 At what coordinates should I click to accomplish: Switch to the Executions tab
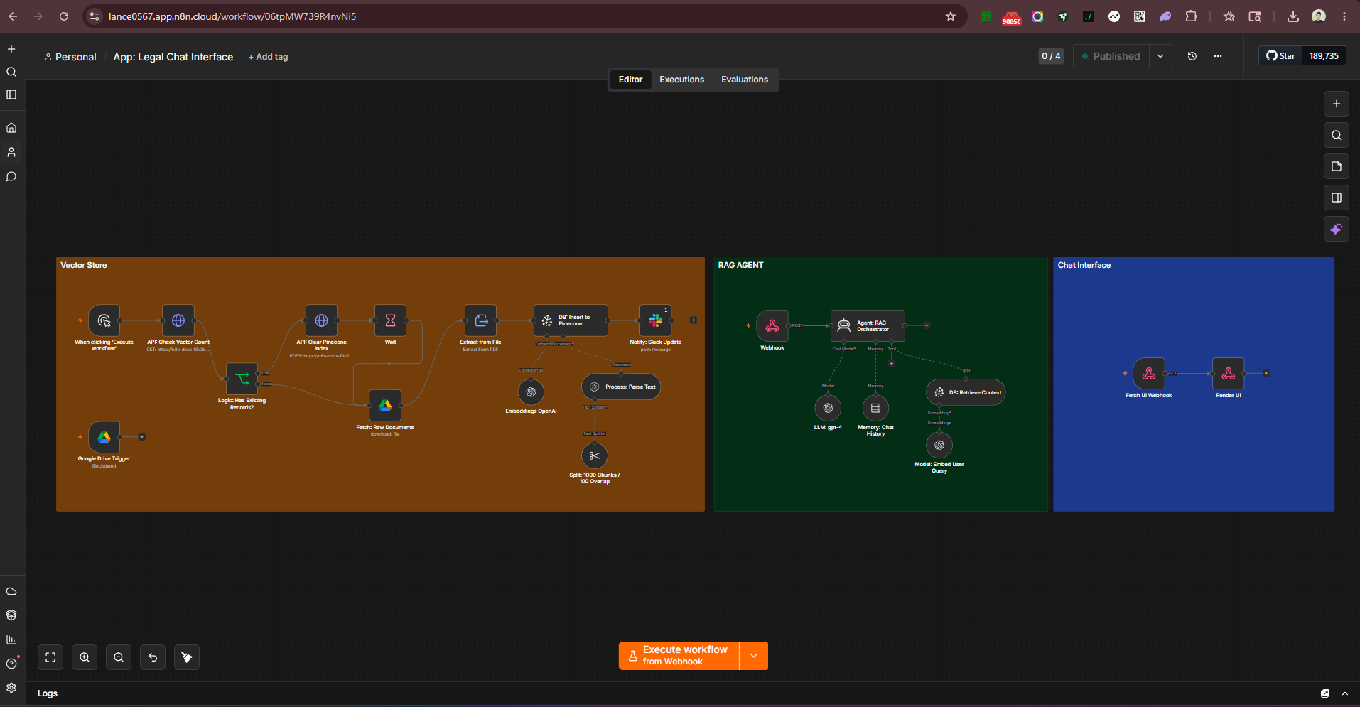681,80
